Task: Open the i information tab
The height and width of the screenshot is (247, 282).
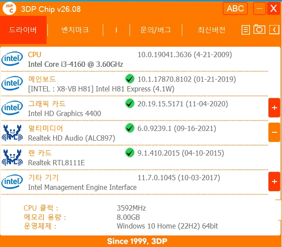Action: click(116, 30)
